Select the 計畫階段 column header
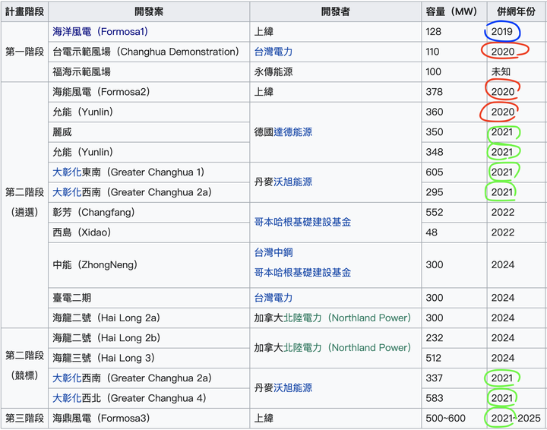The image size is (547, 430). (x=24, y=11)
